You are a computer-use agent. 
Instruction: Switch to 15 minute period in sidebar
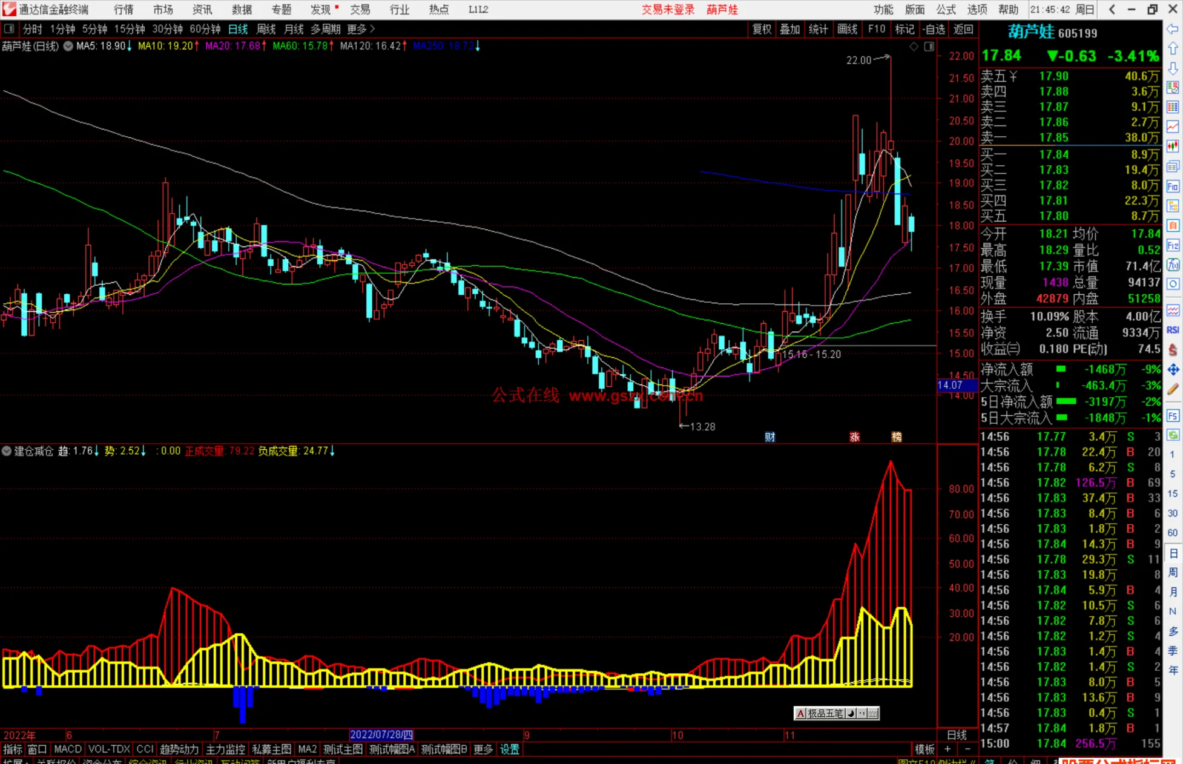1173,493
